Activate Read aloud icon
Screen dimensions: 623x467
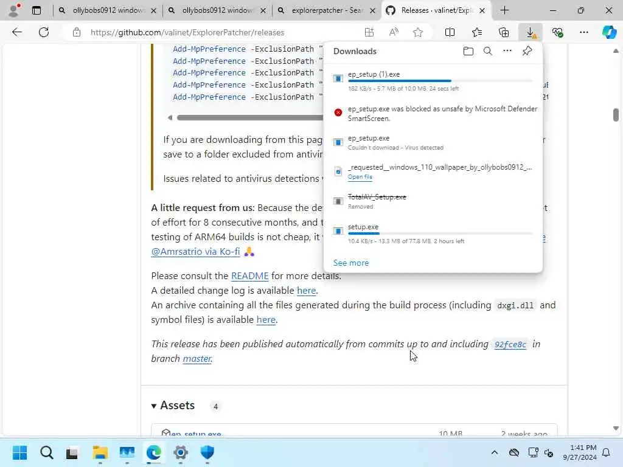394,32
